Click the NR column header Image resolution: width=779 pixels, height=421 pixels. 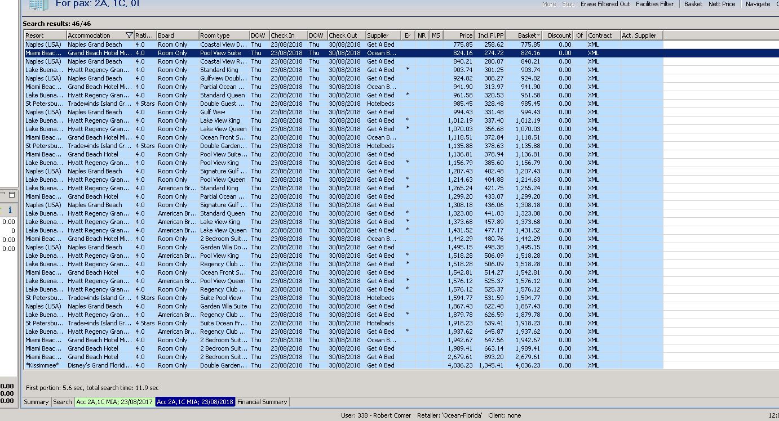coord(422,35)
